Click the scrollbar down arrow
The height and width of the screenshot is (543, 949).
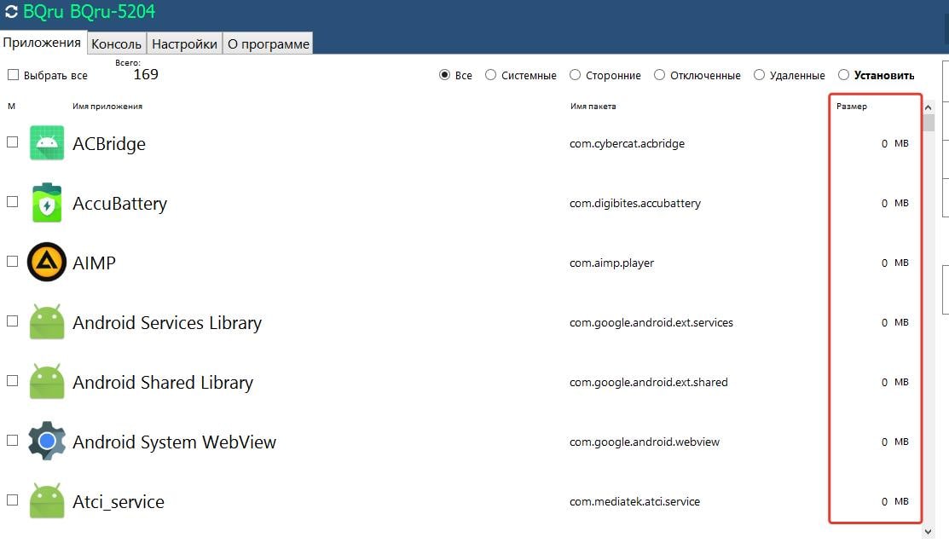click(929, 532)
